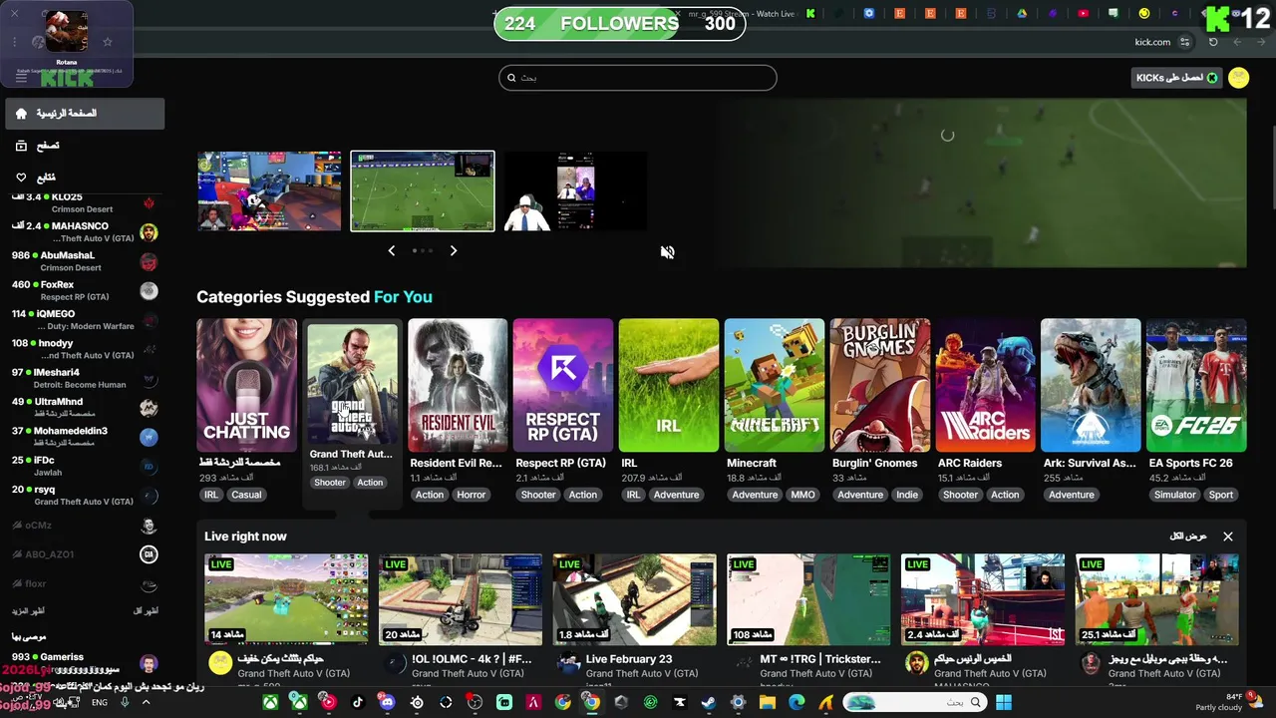This screenshot has height=718, width=1276.
Task: Go to the next featured stream arrow
Action: point(453,250)
